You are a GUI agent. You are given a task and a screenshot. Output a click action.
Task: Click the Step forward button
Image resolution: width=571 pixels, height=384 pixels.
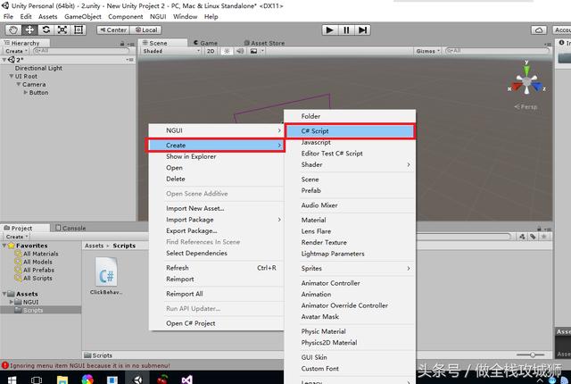point(362,29)
